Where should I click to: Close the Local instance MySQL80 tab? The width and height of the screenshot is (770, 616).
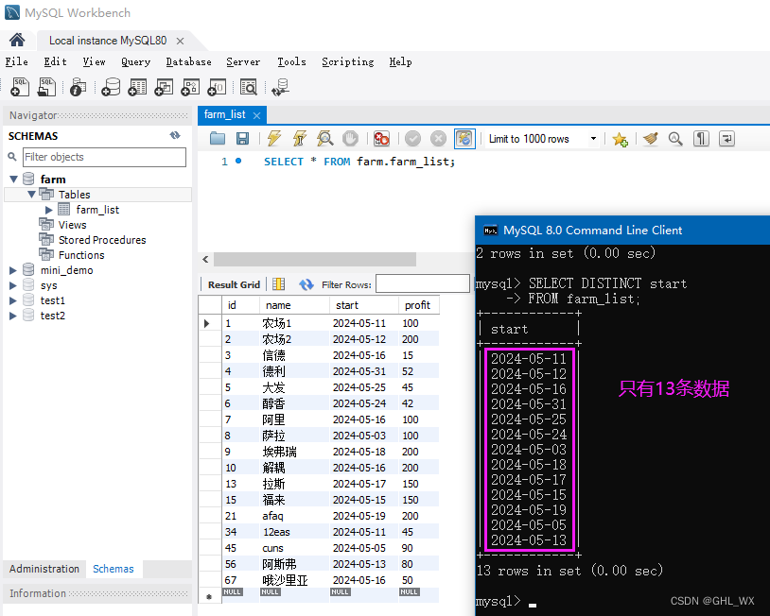pos(181,42)
